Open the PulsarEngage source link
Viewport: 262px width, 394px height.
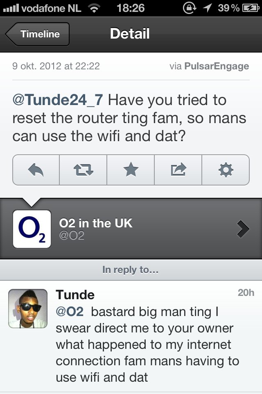(x=217, y=66)
